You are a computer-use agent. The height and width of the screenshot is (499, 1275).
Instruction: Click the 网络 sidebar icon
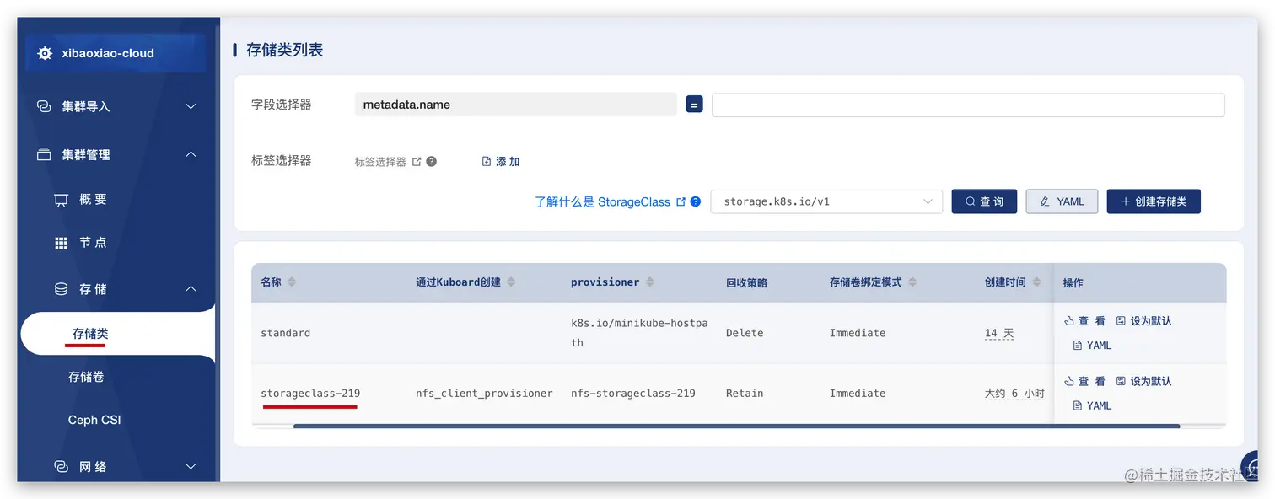coord(61,466)
